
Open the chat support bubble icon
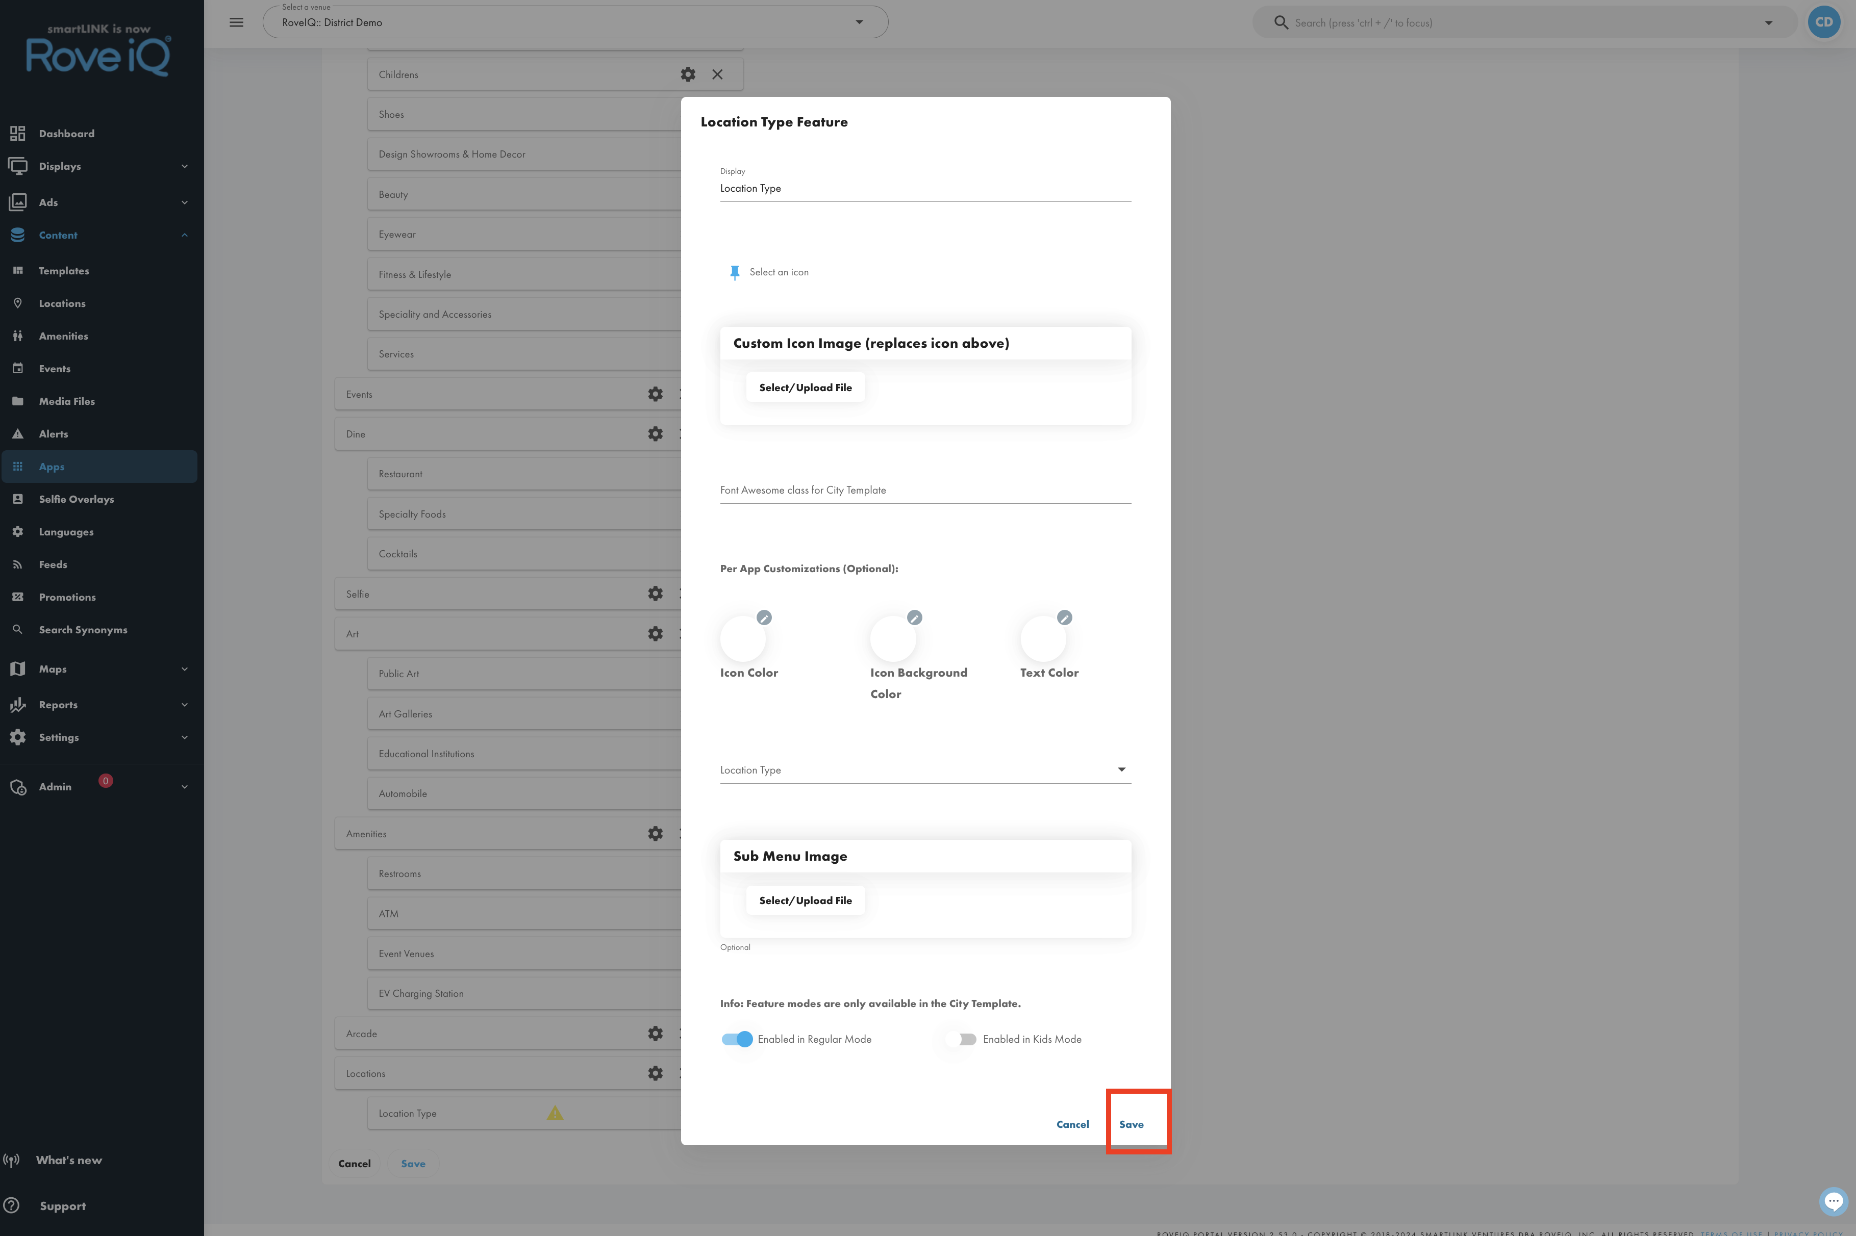tap(1833, 1201)
